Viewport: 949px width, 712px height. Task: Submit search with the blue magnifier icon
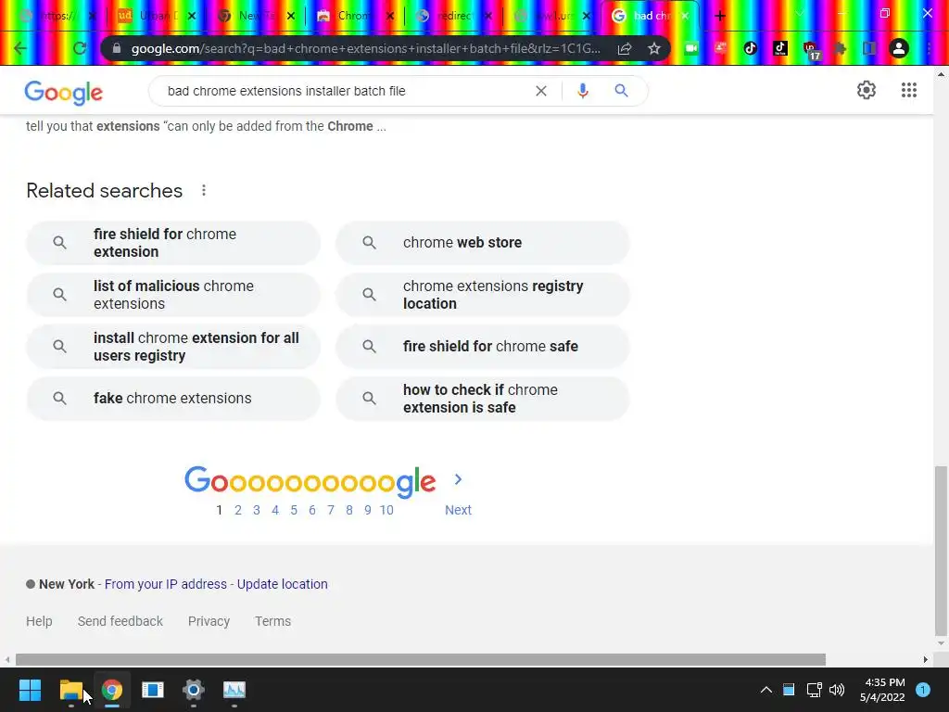coord(621,91)
